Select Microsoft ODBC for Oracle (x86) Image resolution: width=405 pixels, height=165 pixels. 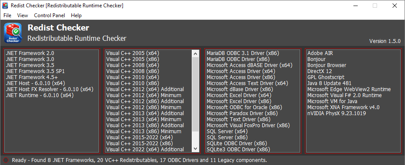pyautogui.click(x=244, y=107)
